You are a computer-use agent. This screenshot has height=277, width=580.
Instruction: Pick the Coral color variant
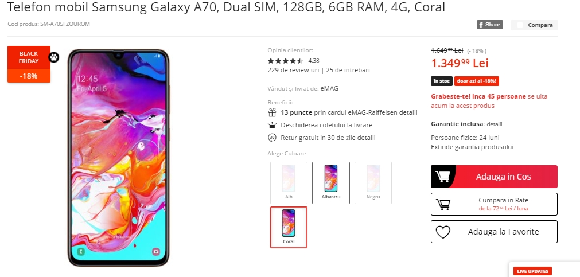click(289, 227)
